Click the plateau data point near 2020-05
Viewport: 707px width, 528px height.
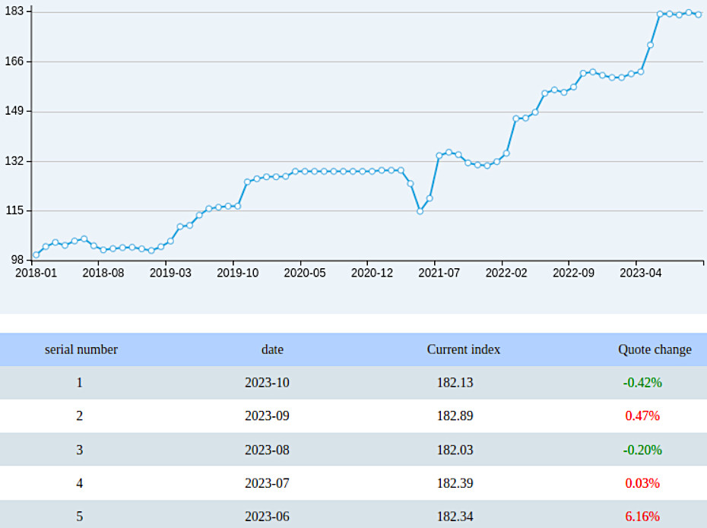(306, 170)
